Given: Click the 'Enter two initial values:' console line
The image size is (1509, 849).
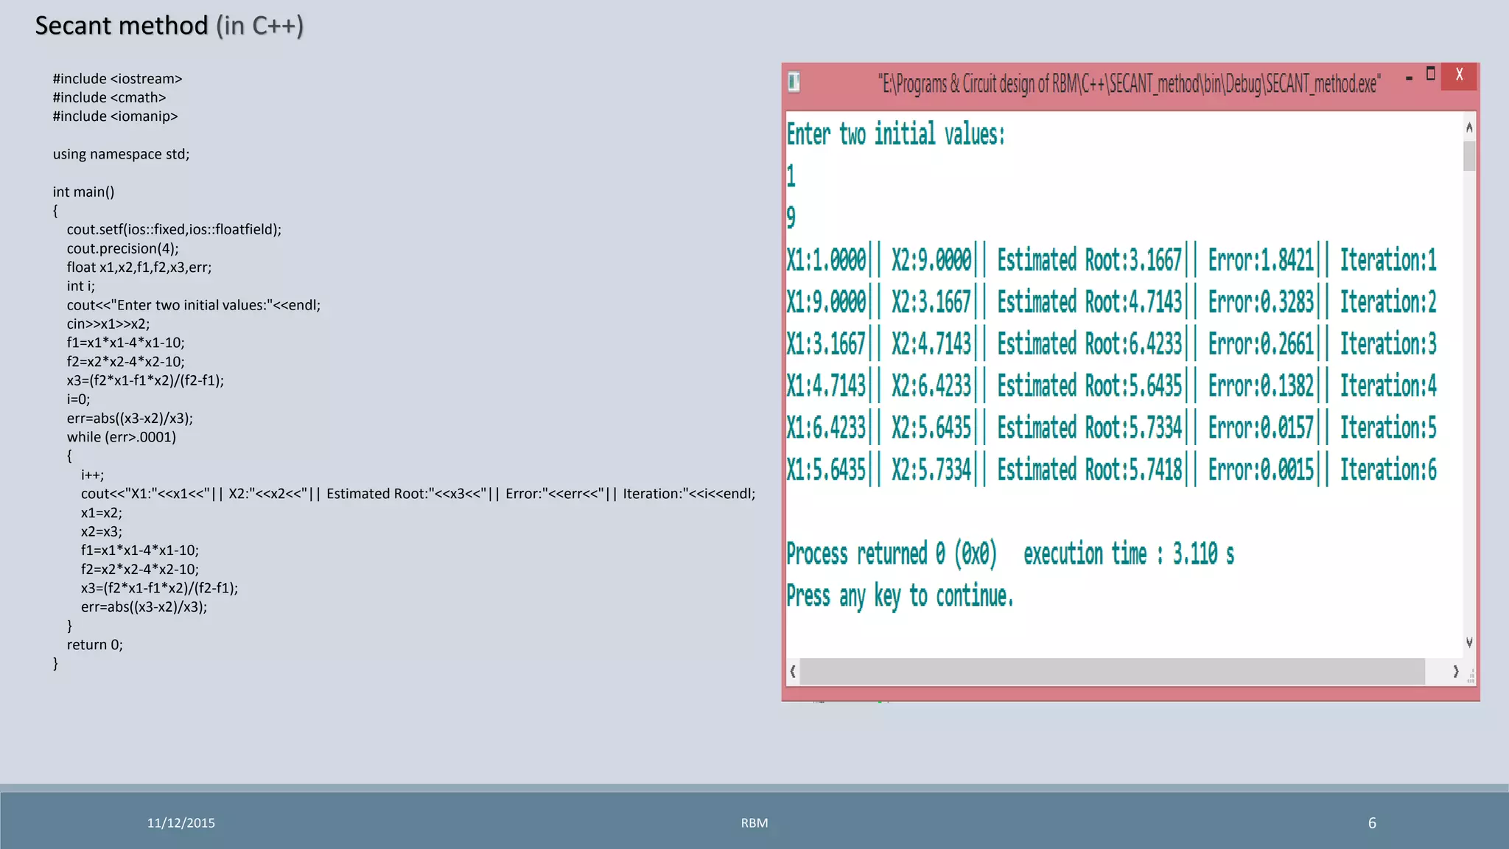Looking at the screenshot, I should coord(895,135).
